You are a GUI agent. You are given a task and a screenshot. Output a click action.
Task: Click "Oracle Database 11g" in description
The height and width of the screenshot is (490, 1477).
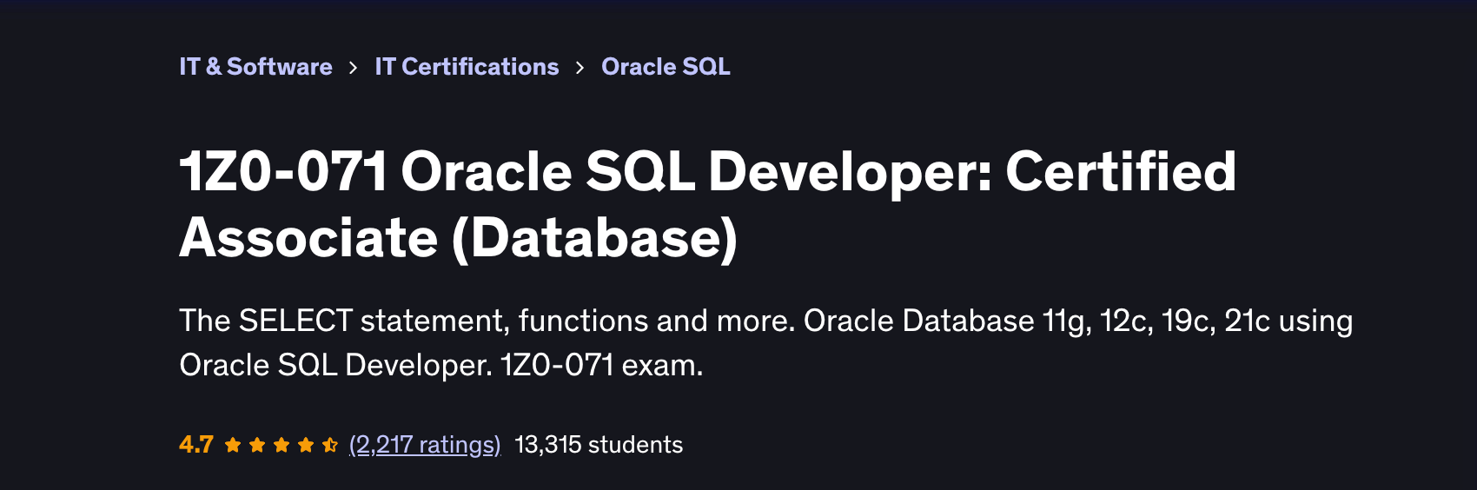tap(947, 321)
